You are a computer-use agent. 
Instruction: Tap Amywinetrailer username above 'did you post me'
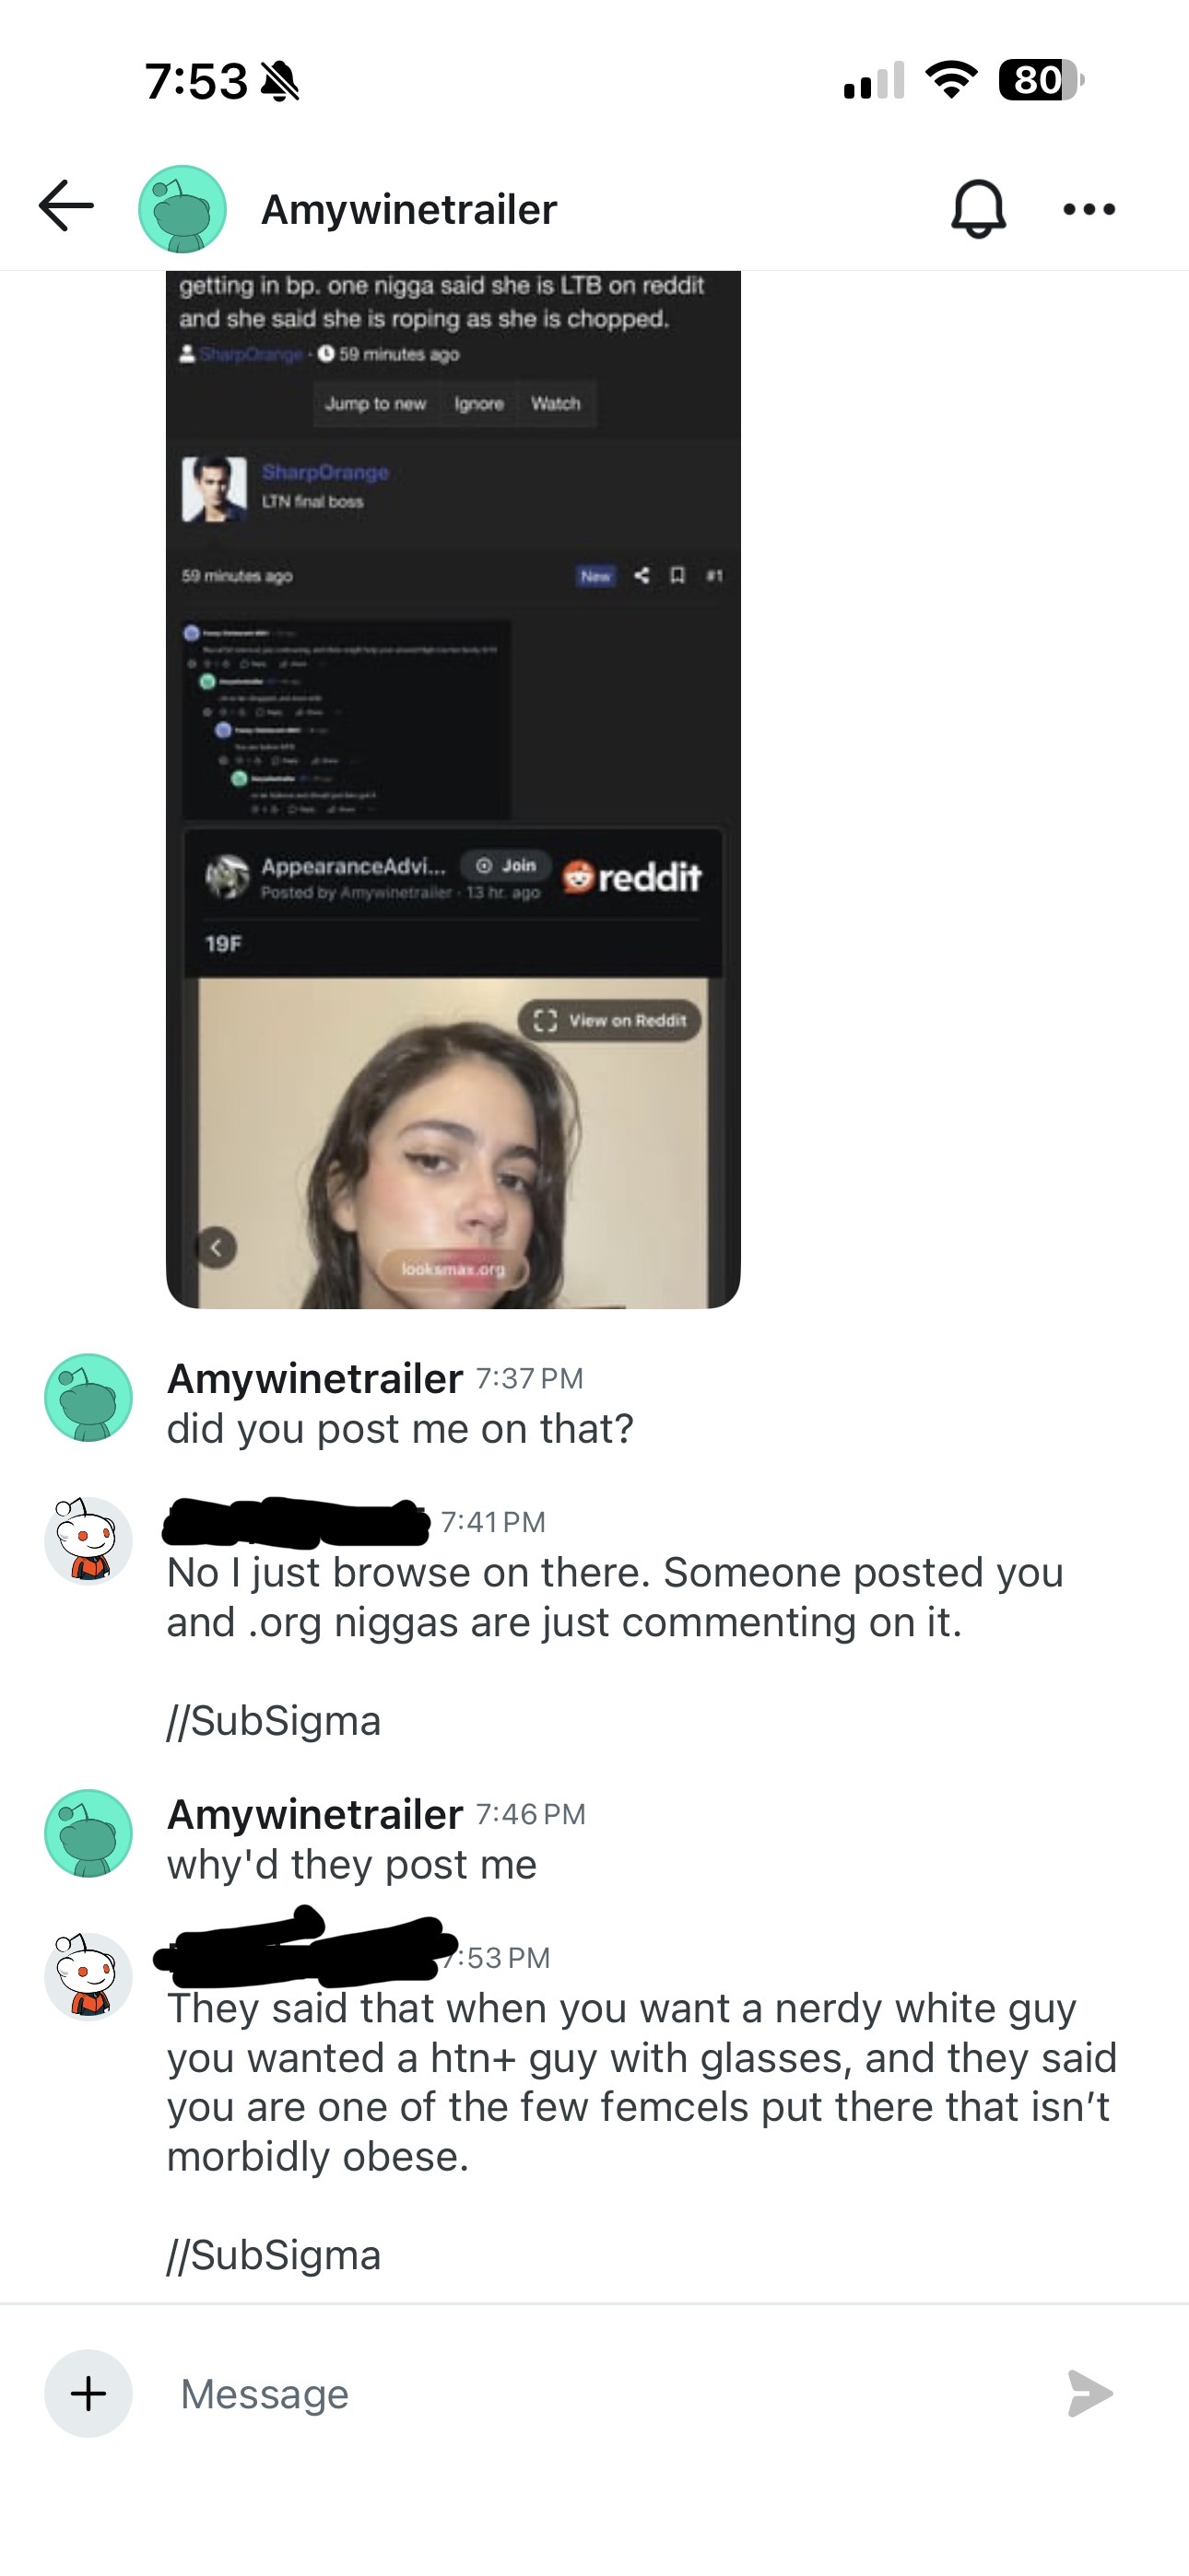coord(314,1379)
